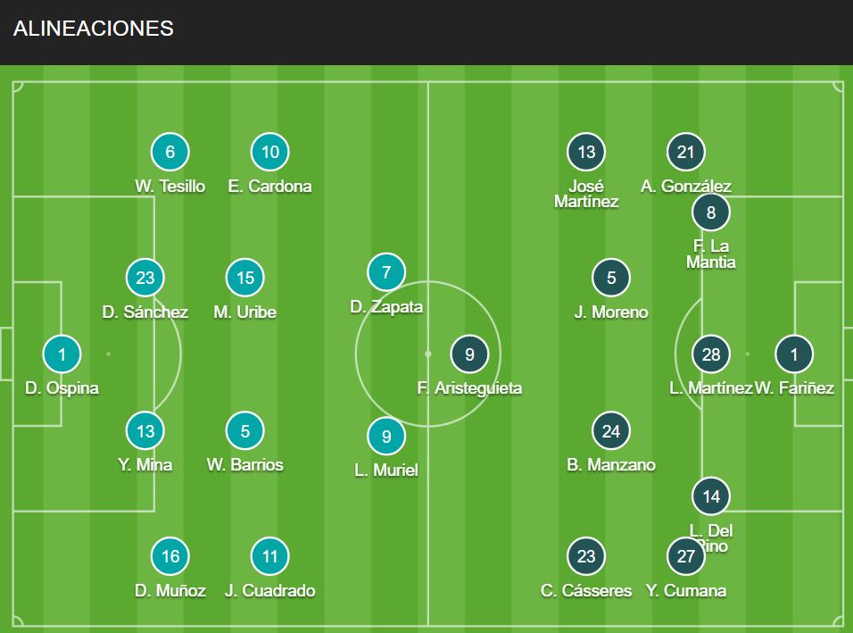The height and width of the screenshot is (633, 853).
Task: Click D. Zapata's number 7 badge
Action: (x=386, y=272)
